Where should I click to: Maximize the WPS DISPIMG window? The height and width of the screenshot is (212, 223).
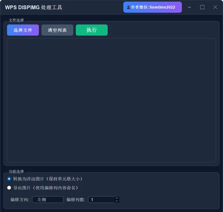(202, 7)
